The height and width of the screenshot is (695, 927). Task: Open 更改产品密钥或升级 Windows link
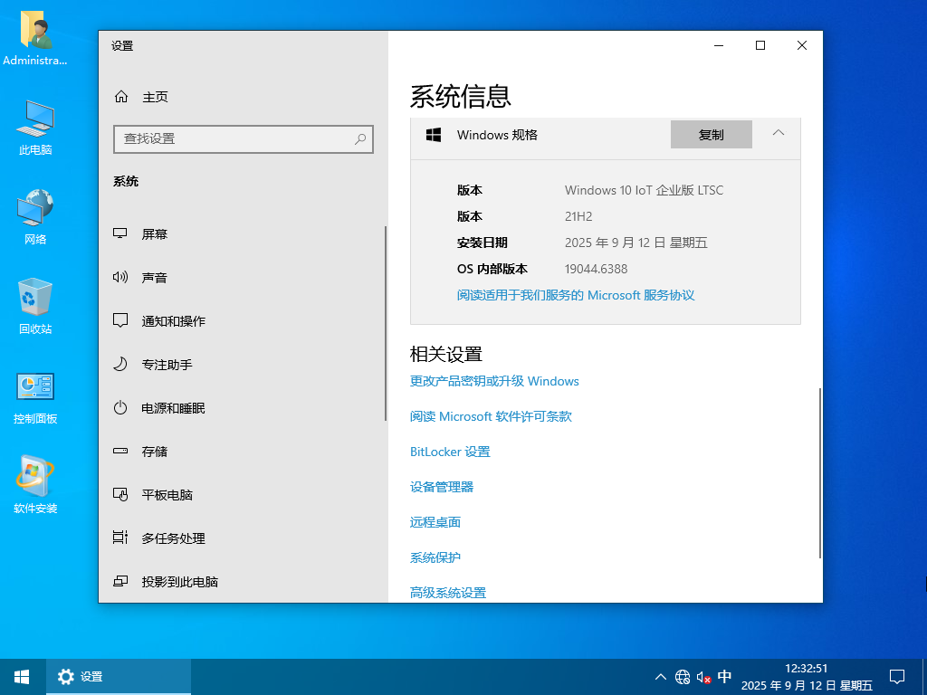click(494, 381)
